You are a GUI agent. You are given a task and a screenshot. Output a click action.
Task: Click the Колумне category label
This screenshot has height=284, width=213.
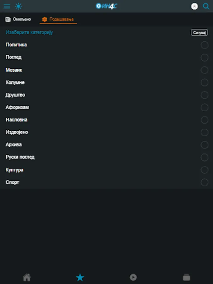[15, 82]
